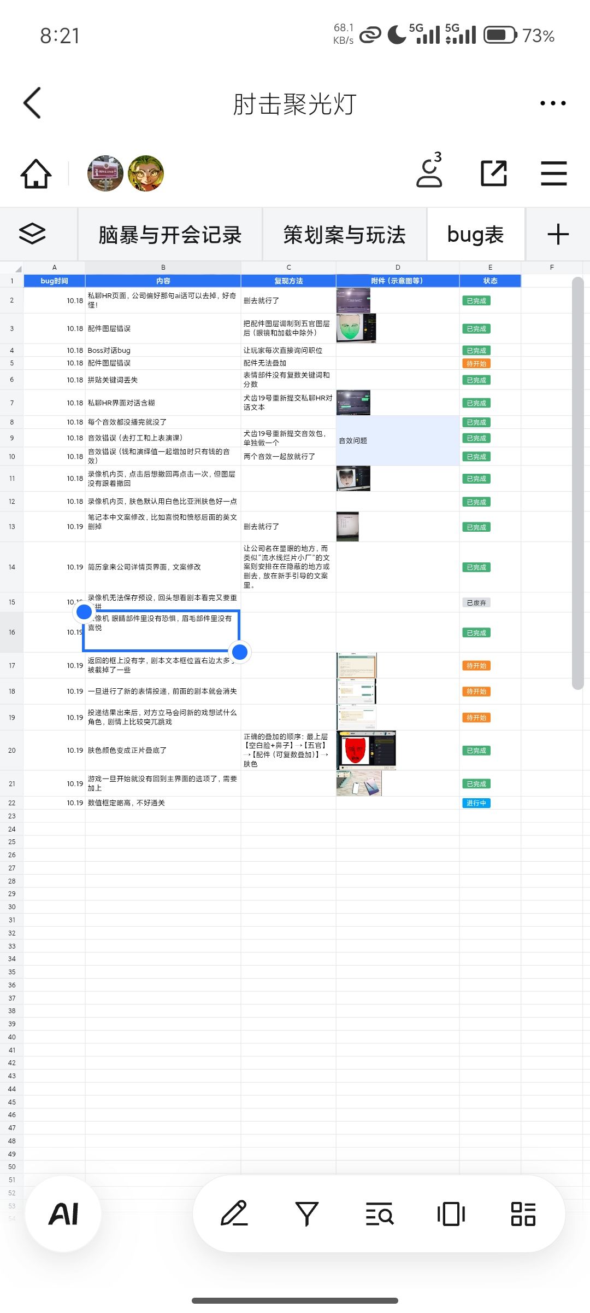Select cell 让玩家每次直接询问职位
The image size is (590, 1313).
pos(288,350)
